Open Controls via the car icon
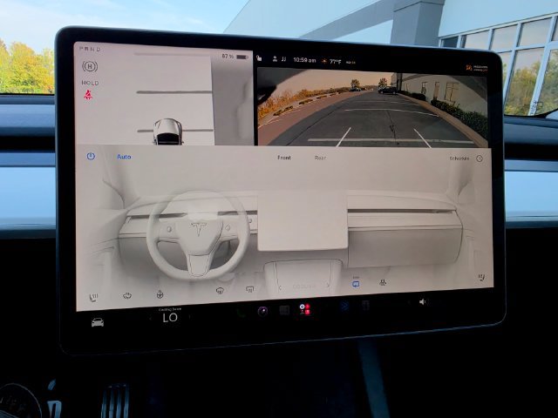 [98, 322]
